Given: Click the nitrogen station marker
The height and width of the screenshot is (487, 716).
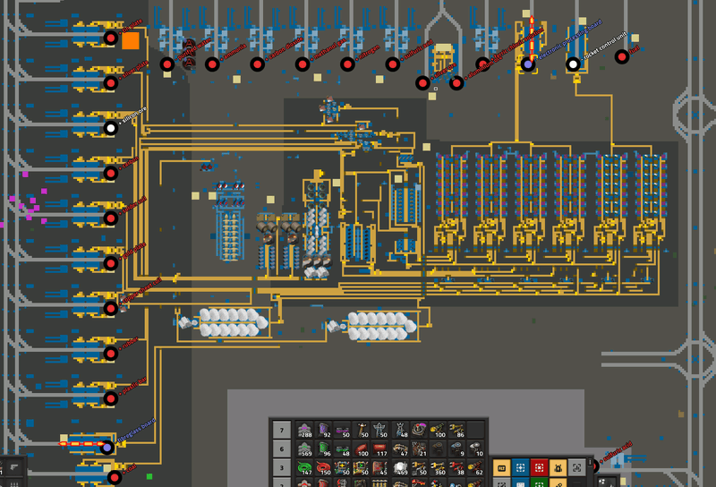Looking at the screenshot, I should point(347,64).
